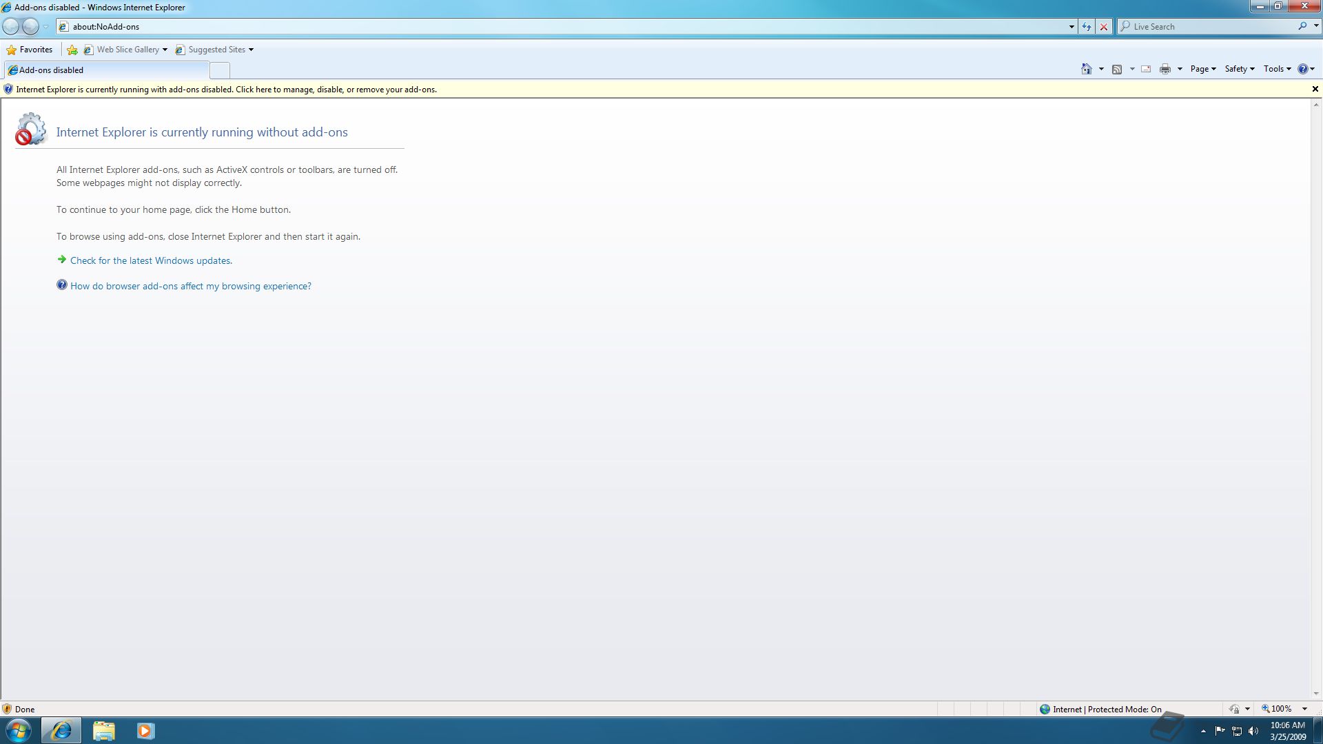Select the Add-ons disabled tab
This screenshot has height=744, width=1323.
(x=107, y=70)
